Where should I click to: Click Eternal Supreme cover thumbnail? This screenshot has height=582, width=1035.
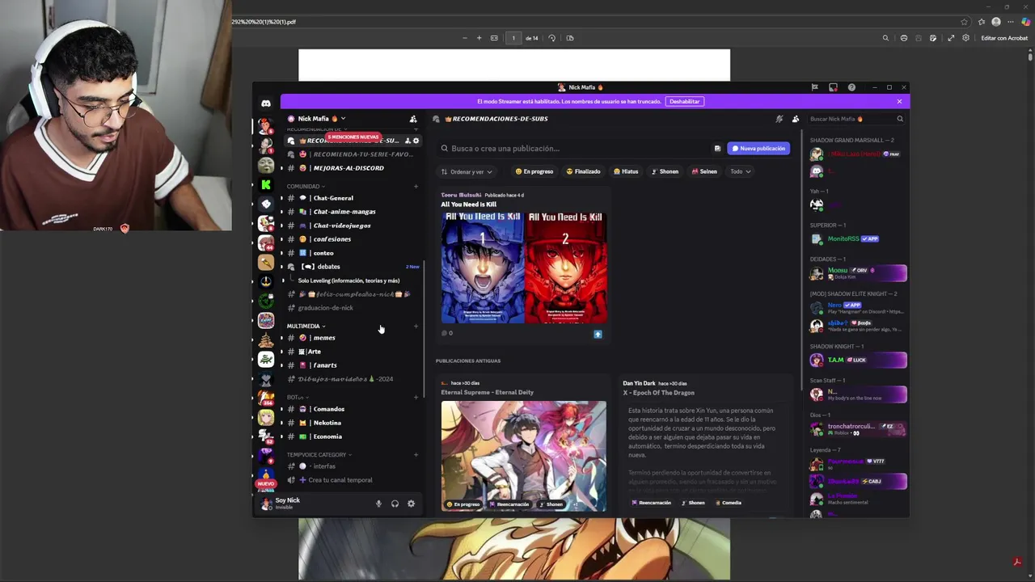(x=523, y=456)
